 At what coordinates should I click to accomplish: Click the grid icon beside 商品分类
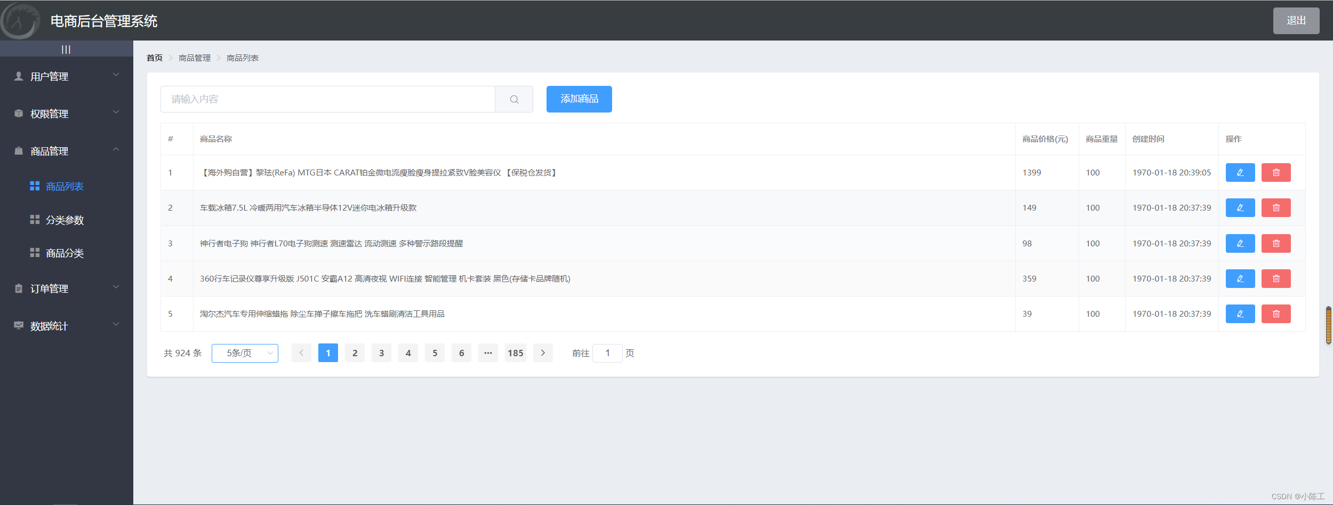tap(35, 253)
